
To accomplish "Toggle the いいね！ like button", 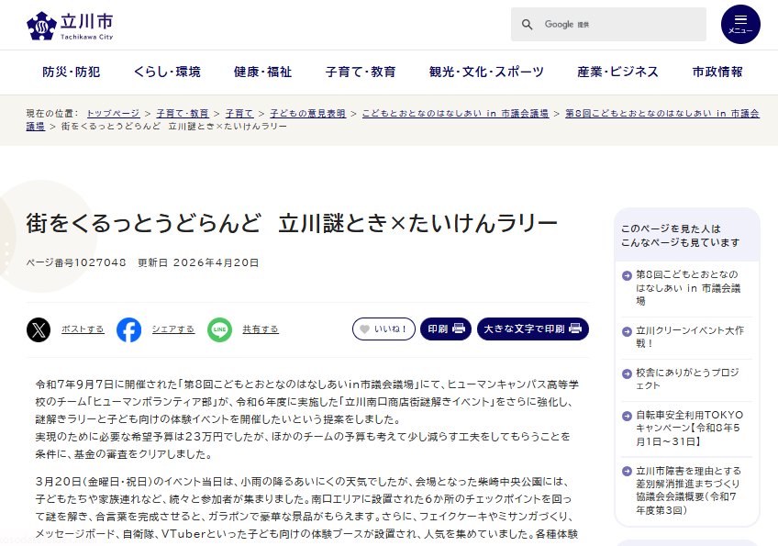I will [383, 329].
